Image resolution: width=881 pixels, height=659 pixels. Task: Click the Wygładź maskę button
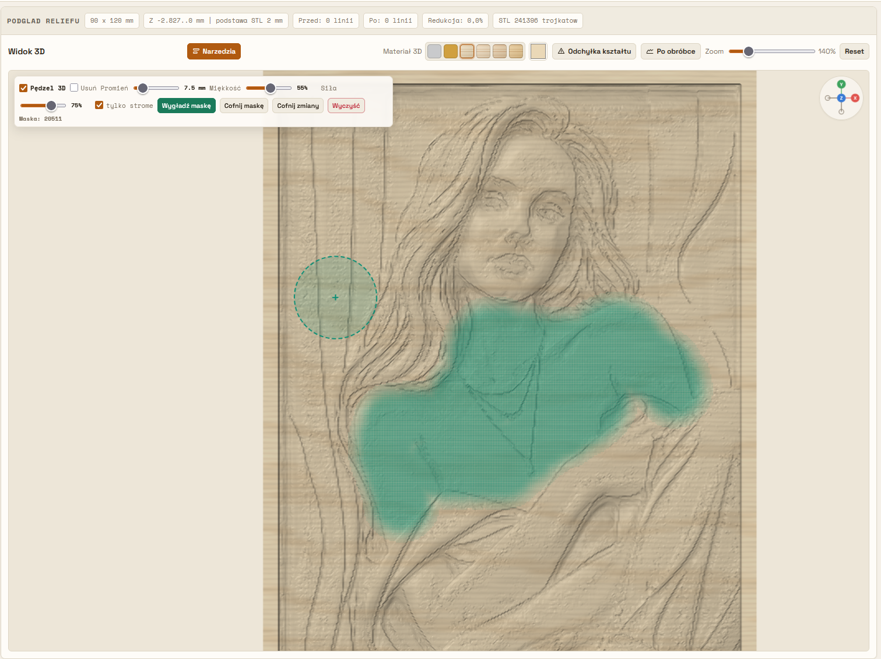(x=187, y=106)
